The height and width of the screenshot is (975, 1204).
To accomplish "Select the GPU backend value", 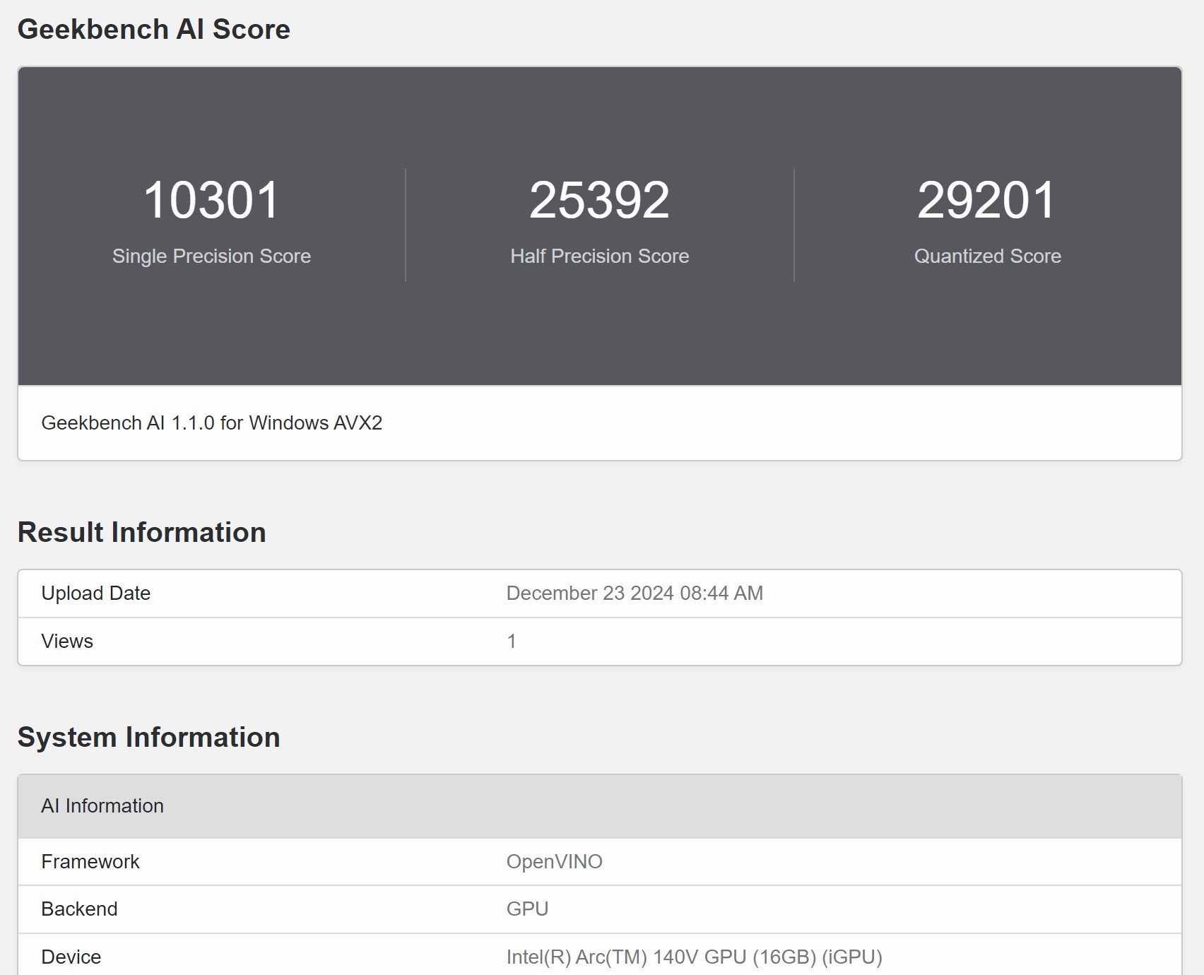I will 528,909.
